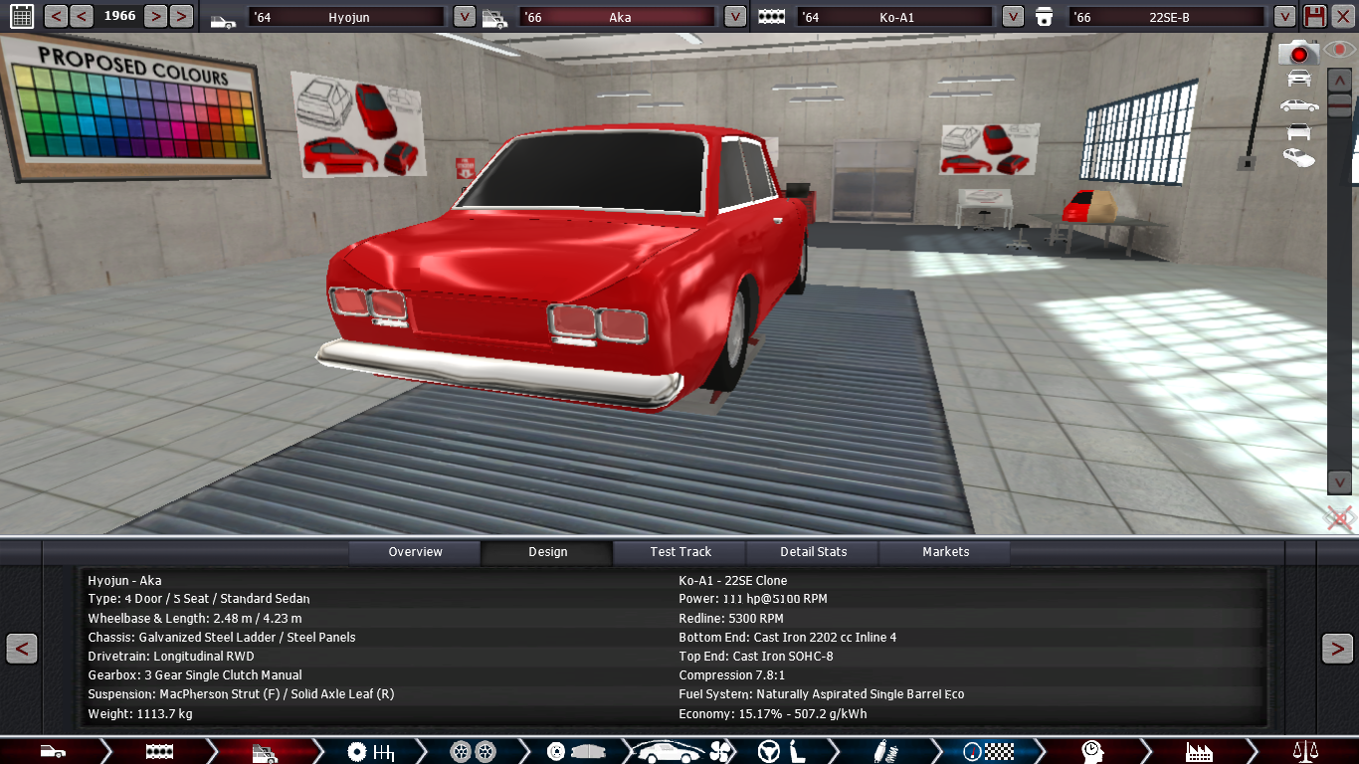Image resolution: width=1359 pixels, height=764 pixels.
Task: Save the design with the floppy disk icon
Action: tap(1314, 16)
